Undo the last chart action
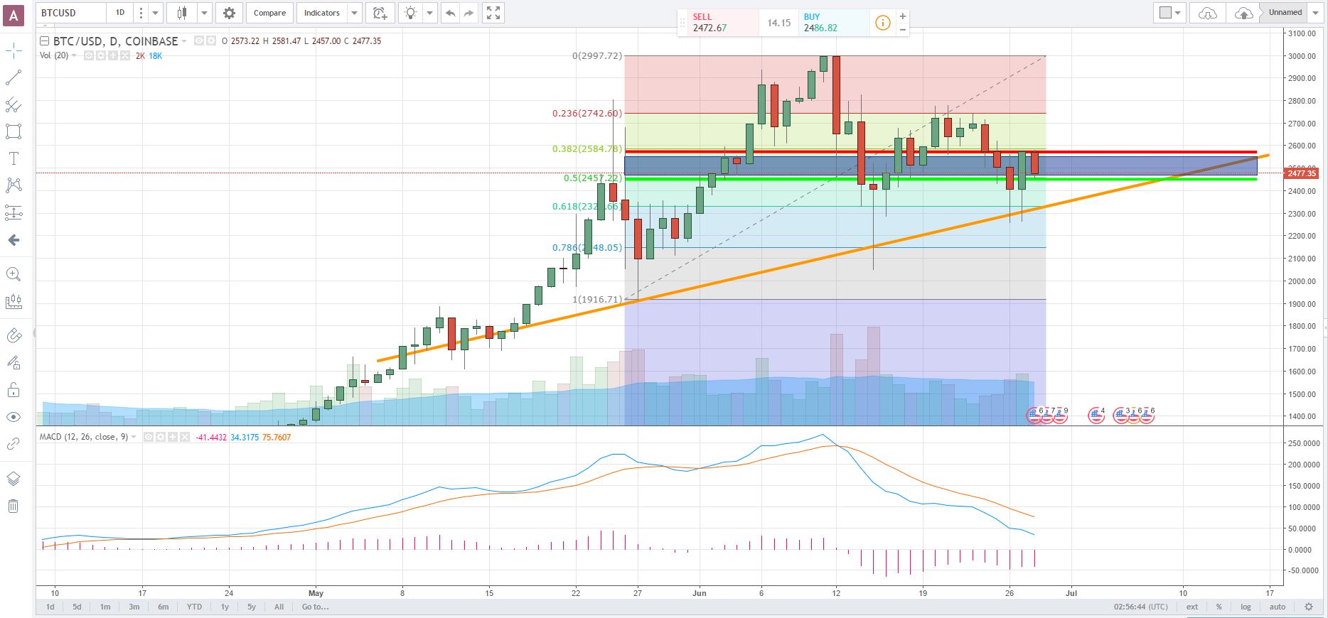Image resolution: width=1328 pixels, height=618 pixels. [x=450, y=13]
